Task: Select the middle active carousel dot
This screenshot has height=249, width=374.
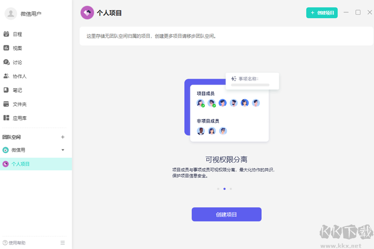Action: coord(224,189)
